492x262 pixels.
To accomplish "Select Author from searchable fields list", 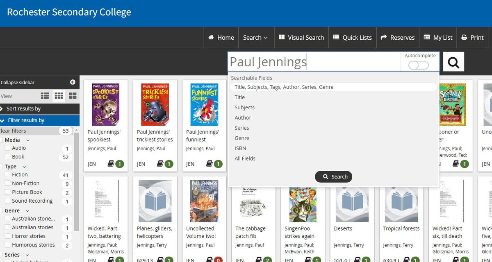I will pos(243,118).
